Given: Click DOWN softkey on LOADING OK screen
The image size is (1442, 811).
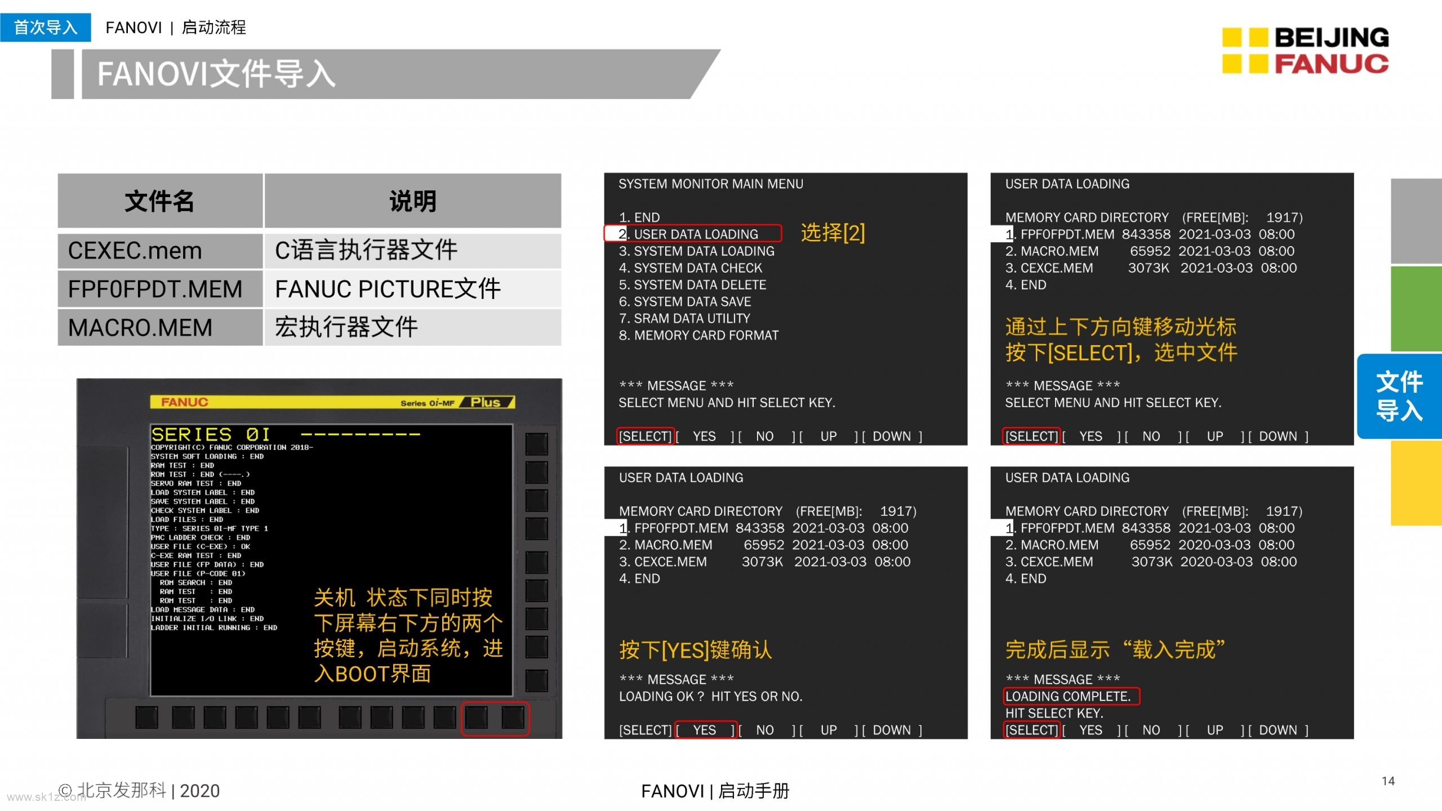Looking at the screenshot, I should [892, 730].
